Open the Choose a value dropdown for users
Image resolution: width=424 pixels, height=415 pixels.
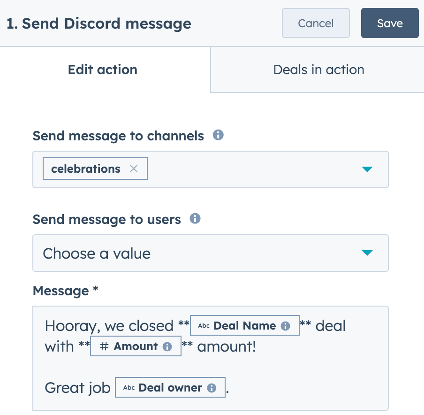[367, 253]
